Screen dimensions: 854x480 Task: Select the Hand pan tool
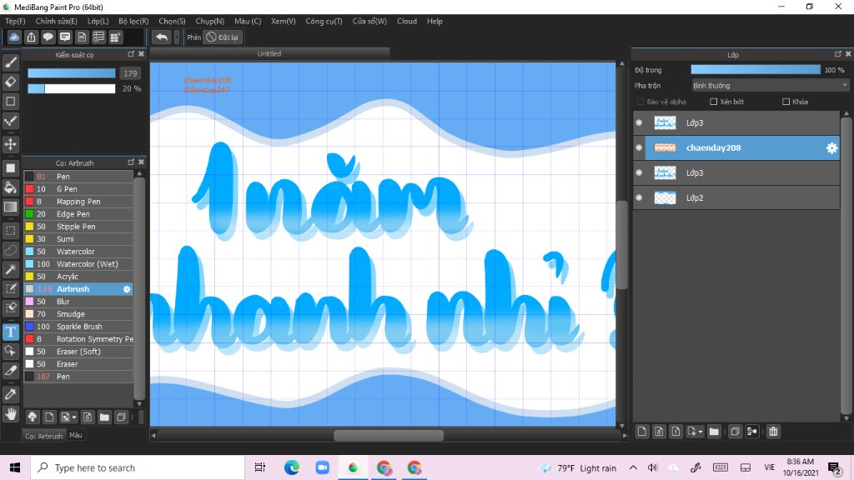[x=10, y=414]
